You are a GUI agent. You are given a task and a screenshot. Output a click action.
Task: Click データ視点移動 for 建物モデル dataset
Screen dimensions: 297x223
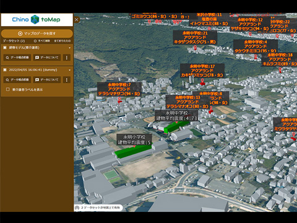click(x=17, y=58)
